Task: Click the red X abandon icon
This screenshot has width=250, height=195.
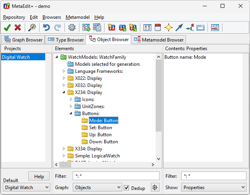Action: point(18,27)
